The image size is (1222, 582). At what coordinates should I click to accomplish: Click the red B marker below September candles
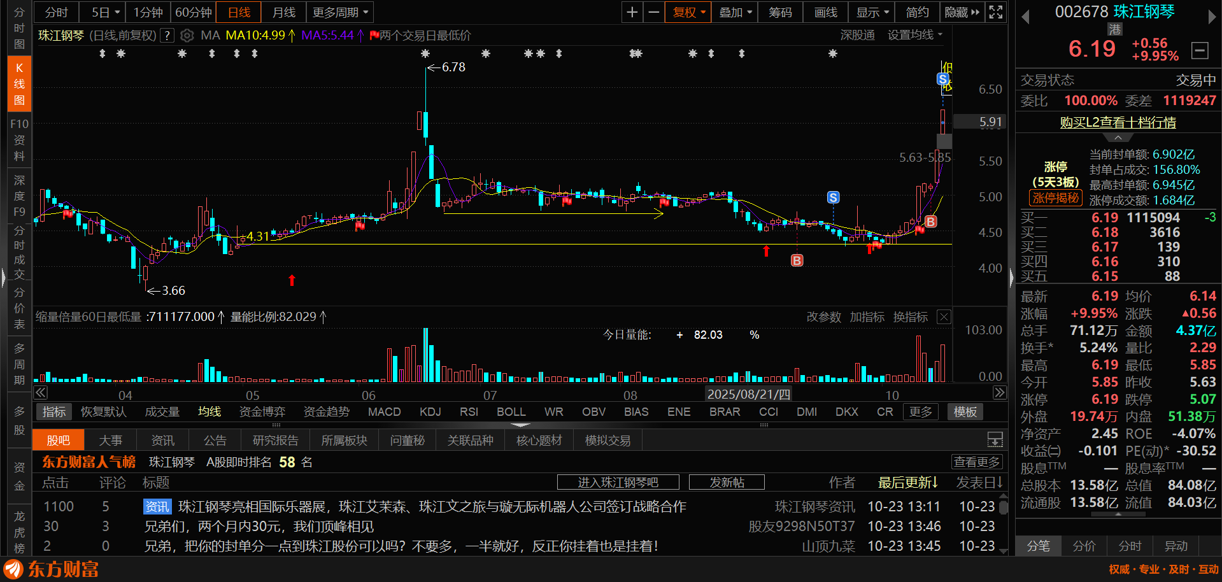pyautogui.click(x=797, y=260)
